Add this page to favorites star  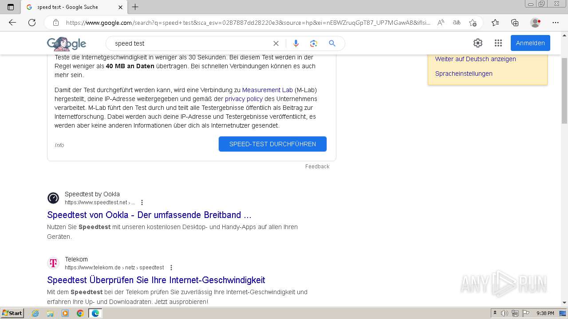click(473, 23)
